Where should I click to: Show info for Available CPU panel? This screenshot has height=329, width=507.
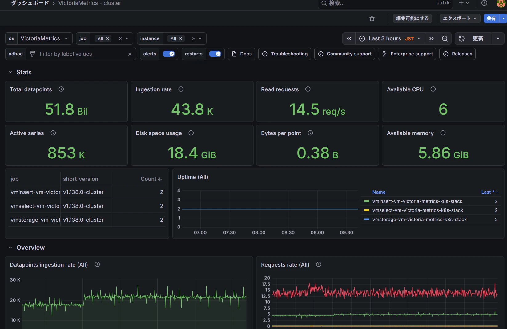[433, 89]
